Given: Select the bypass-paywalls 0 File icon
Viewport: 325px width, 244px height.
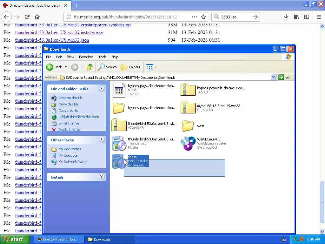Looking at the screenshot, I should (x=119, y=90).
